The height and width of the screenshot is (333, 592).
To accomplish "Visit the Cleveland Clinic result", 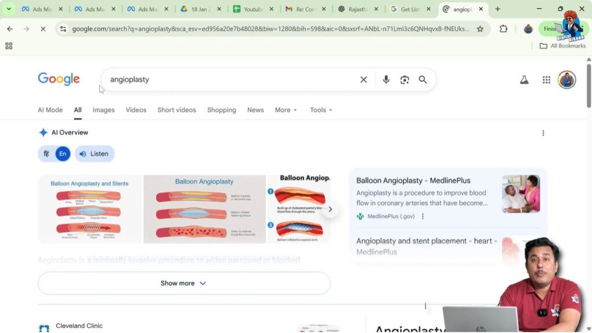I will 79,325.
